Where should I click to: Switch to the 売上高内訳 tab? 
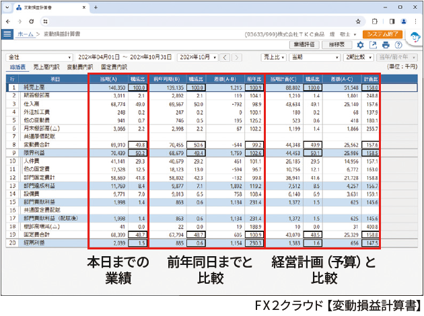tap(46, 68)
